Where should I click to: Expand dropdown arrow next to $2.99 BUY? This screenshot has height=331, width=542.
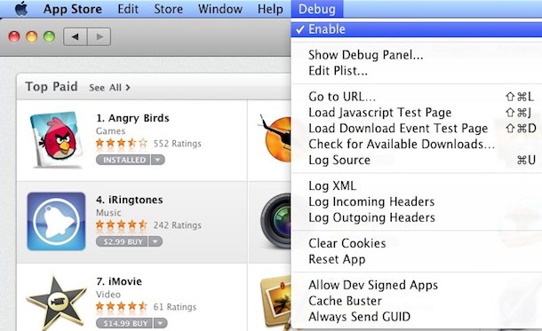click(x=155, y=241)
